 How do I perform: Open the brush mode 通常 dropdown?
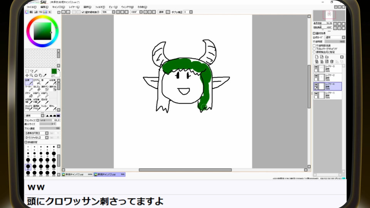click(42, 116)
